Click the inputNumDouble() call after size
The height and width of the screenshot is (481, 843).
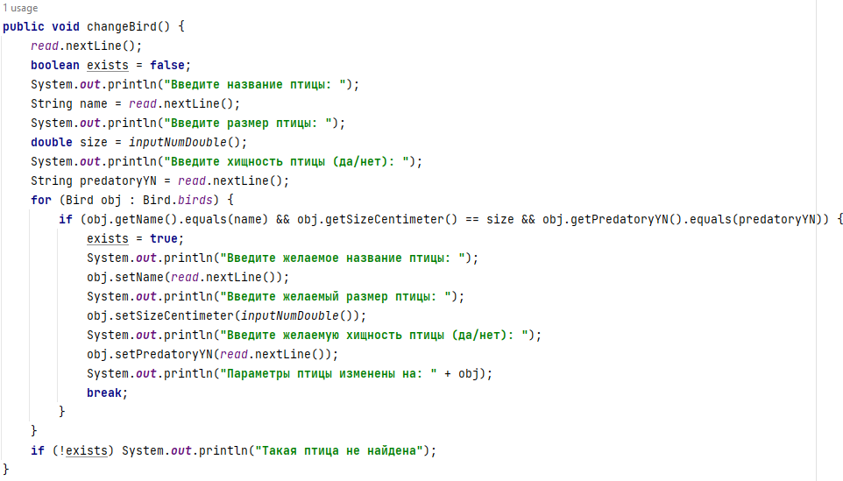pyautogui.click(x=188, y=143)
